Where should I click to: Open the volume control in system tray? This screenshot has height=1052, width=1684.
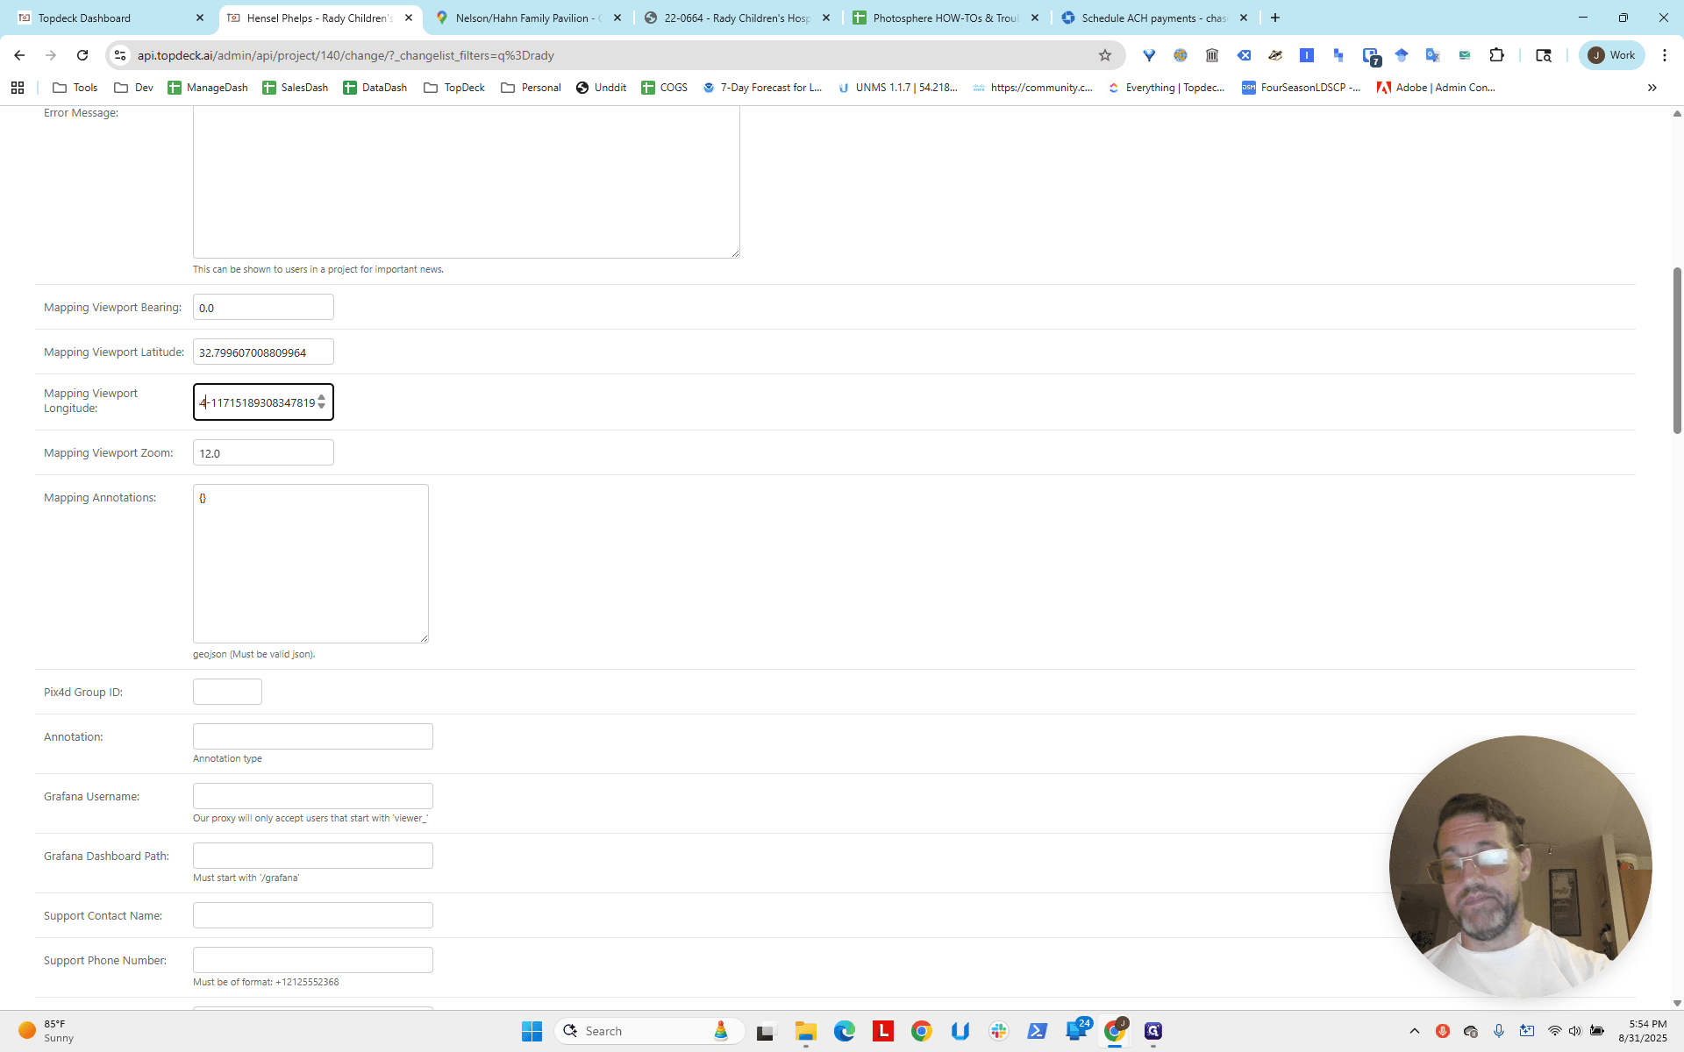click(x=1575, y=1031)
